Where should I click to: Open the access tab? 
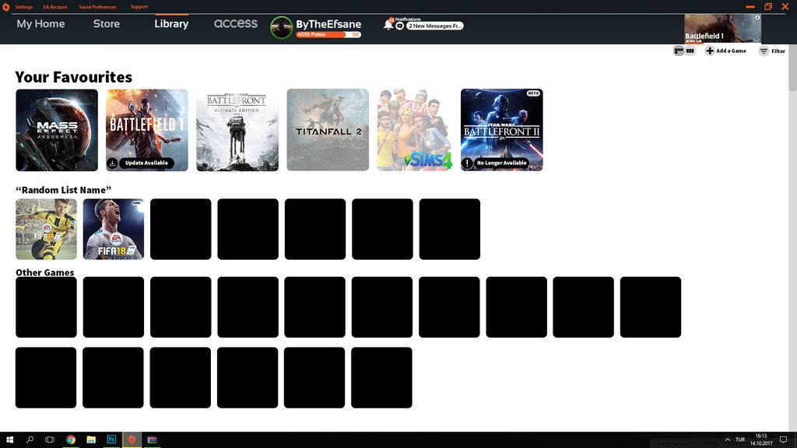click(x=235, y=23)
